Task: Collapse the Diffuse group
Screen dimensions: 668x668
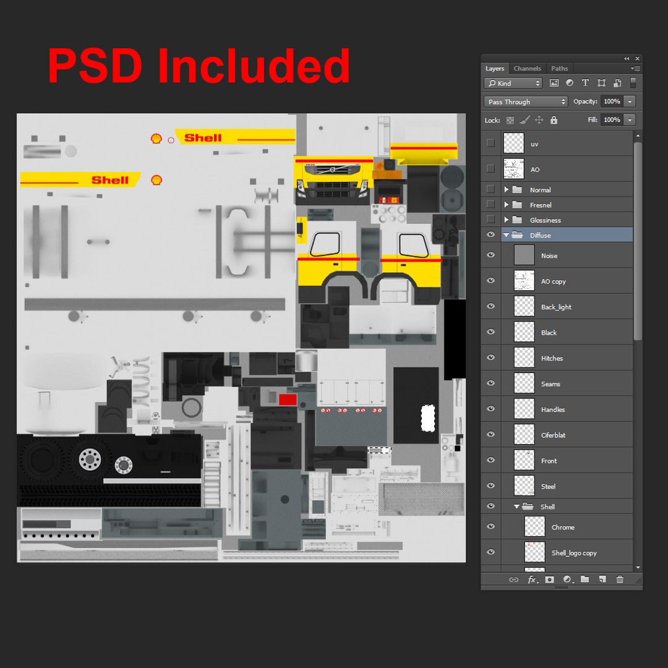Action: [506, 235]
